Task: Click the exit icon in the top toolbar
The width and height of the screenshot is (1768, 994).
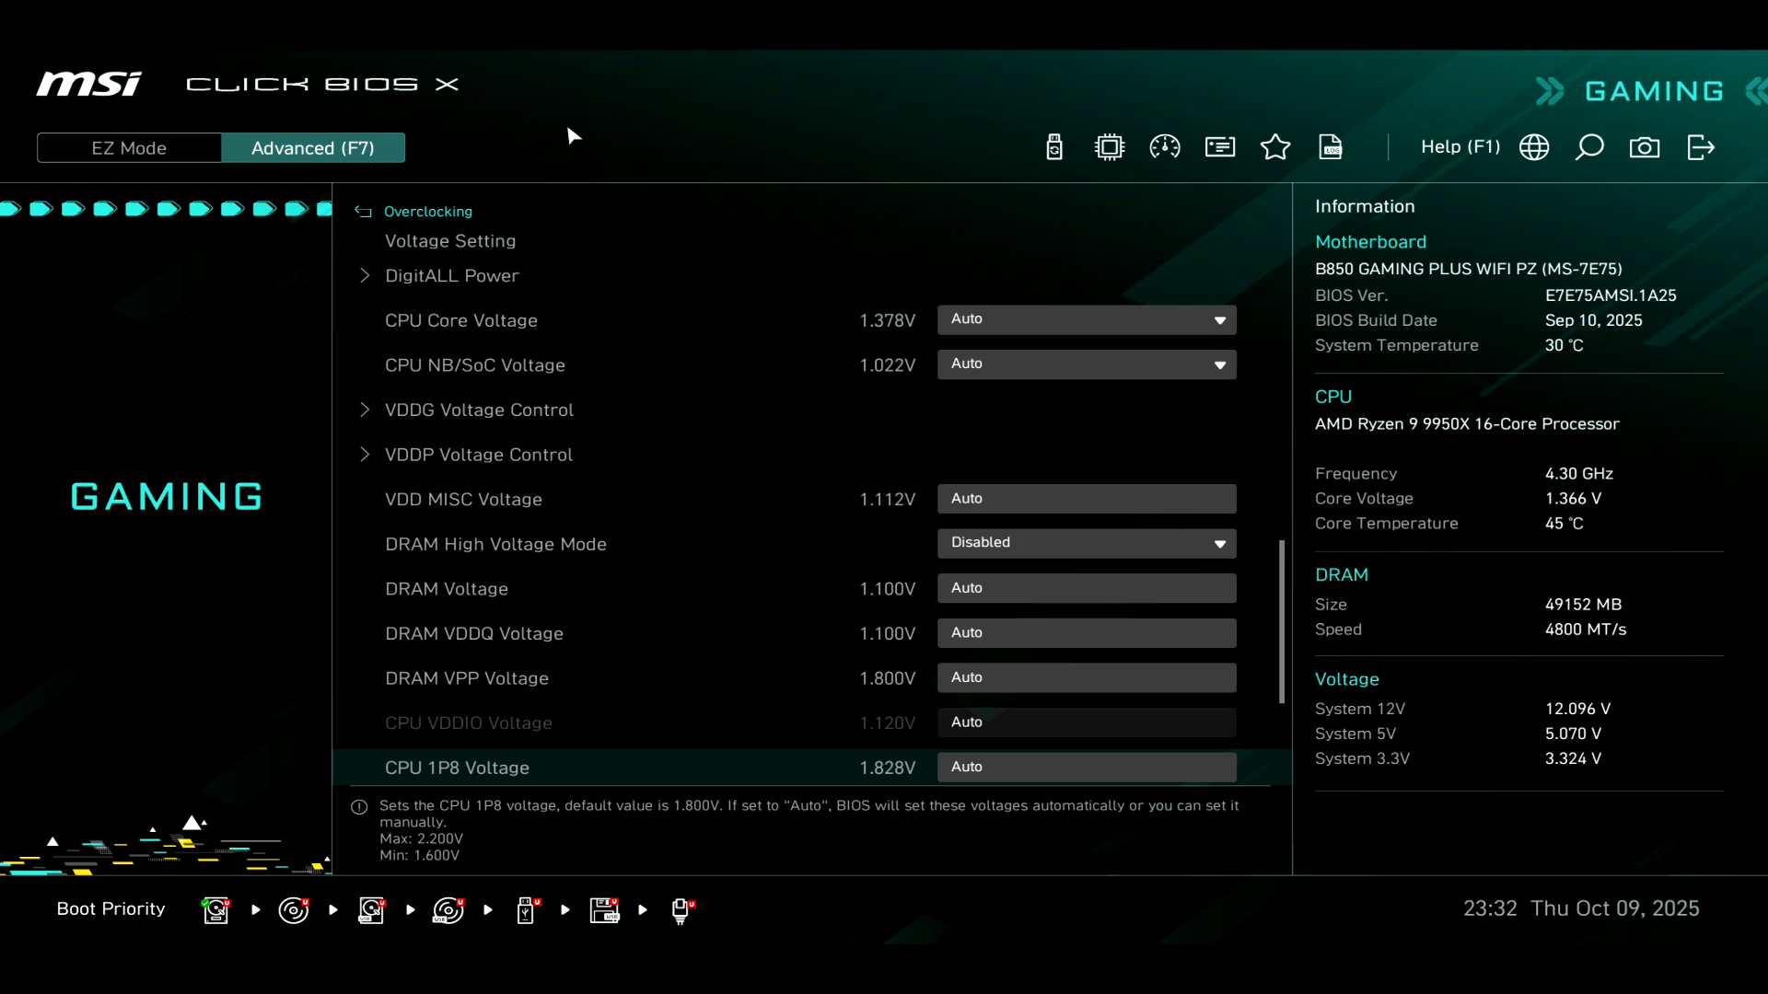Action: [x=1701, y=147]
